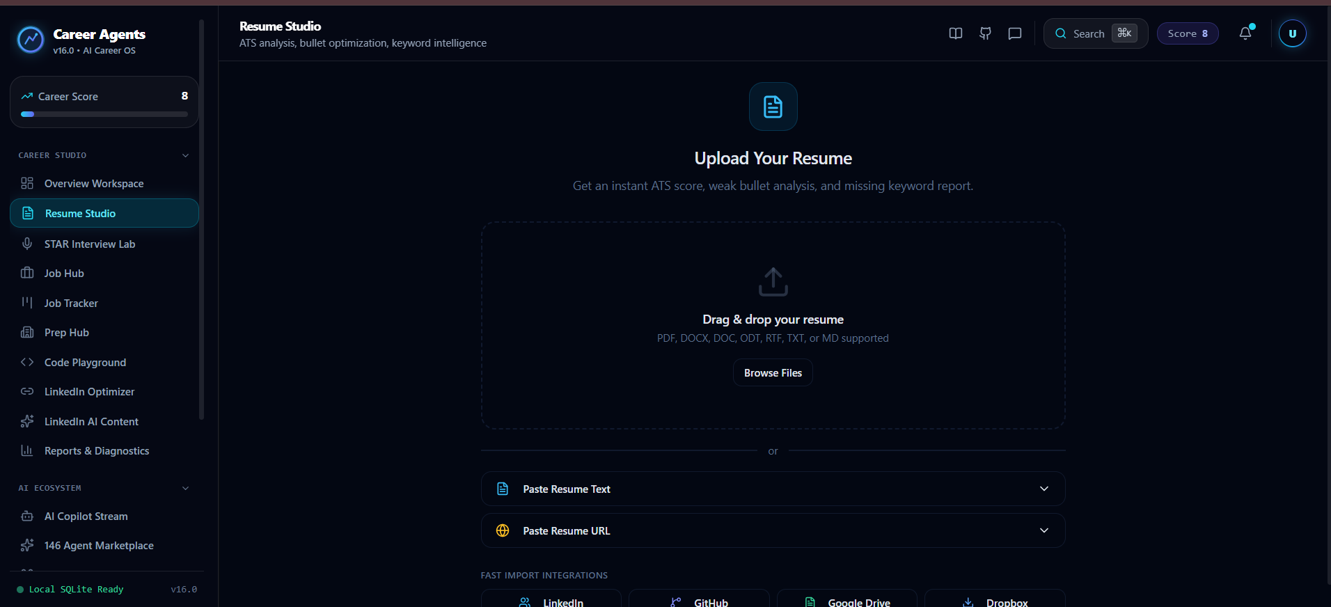This screenshot has height=607, width=1331.
Task: Click the Search field in header
Action: point(1096,33)
